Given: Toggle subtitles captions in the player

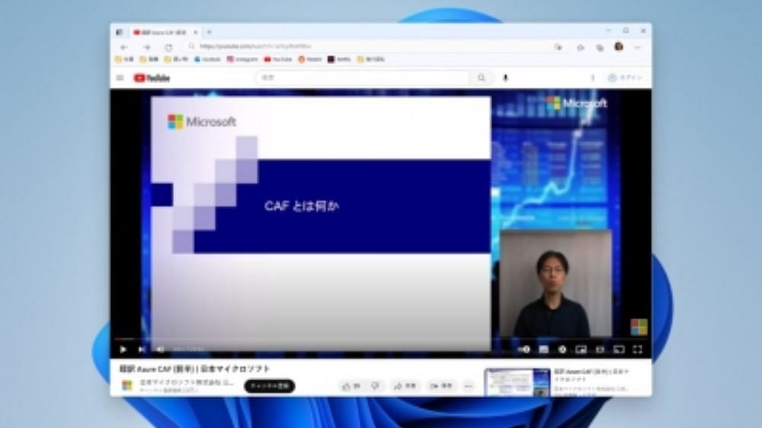Looking at the screenshot, I should [543, 350].
